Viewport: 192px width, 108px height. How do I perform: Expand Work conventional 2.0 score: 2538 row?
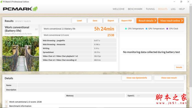tap(6, 102)
